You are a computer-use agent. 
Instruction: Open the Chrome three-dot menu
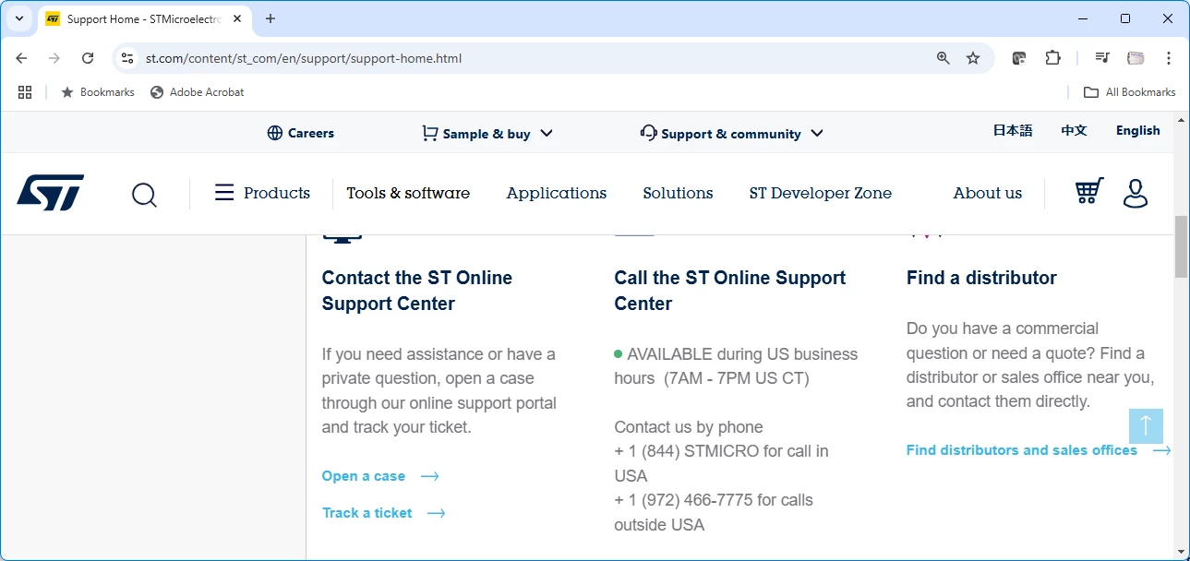click(1169, 58)
